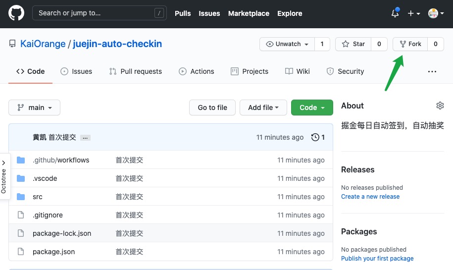Open the .vscode folder
453x270 pixels.
click(45, 178)
